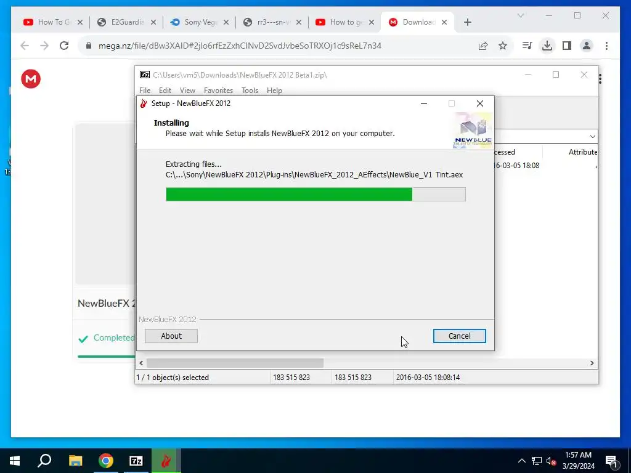Open the View menu in 7-Zip

click(x=187, y=91)
